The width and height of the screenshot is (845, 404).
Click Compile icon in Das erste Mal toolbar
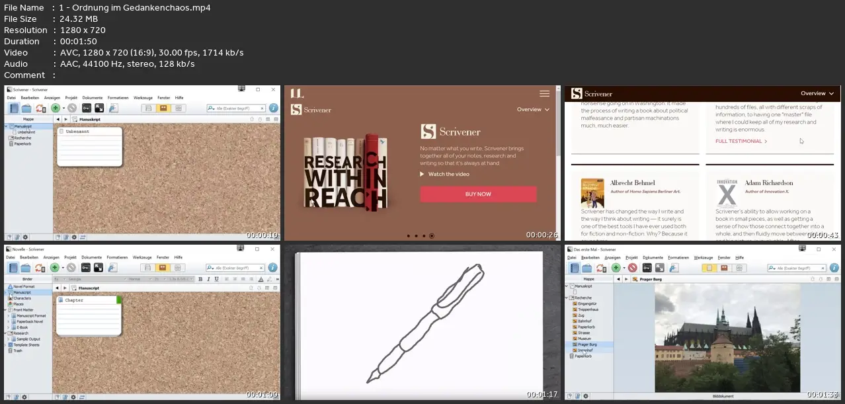tap(674, 268)
